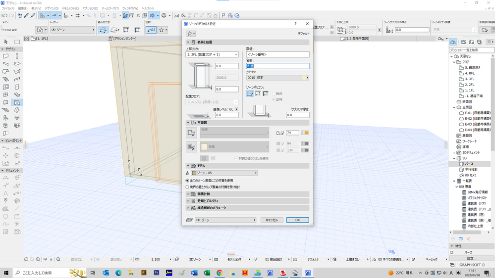Viewport: 495px width, 278px height.
Task: Click the dialog help question mark
Action: pos(295,24)
